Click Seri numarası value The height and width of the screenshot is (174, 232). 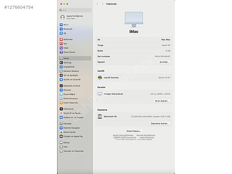162,56
